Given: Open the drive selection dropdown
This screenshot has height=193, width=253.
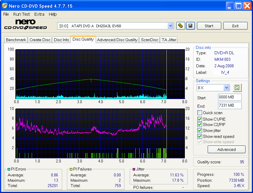Looking at the screenshot, I should click(170, 26).
